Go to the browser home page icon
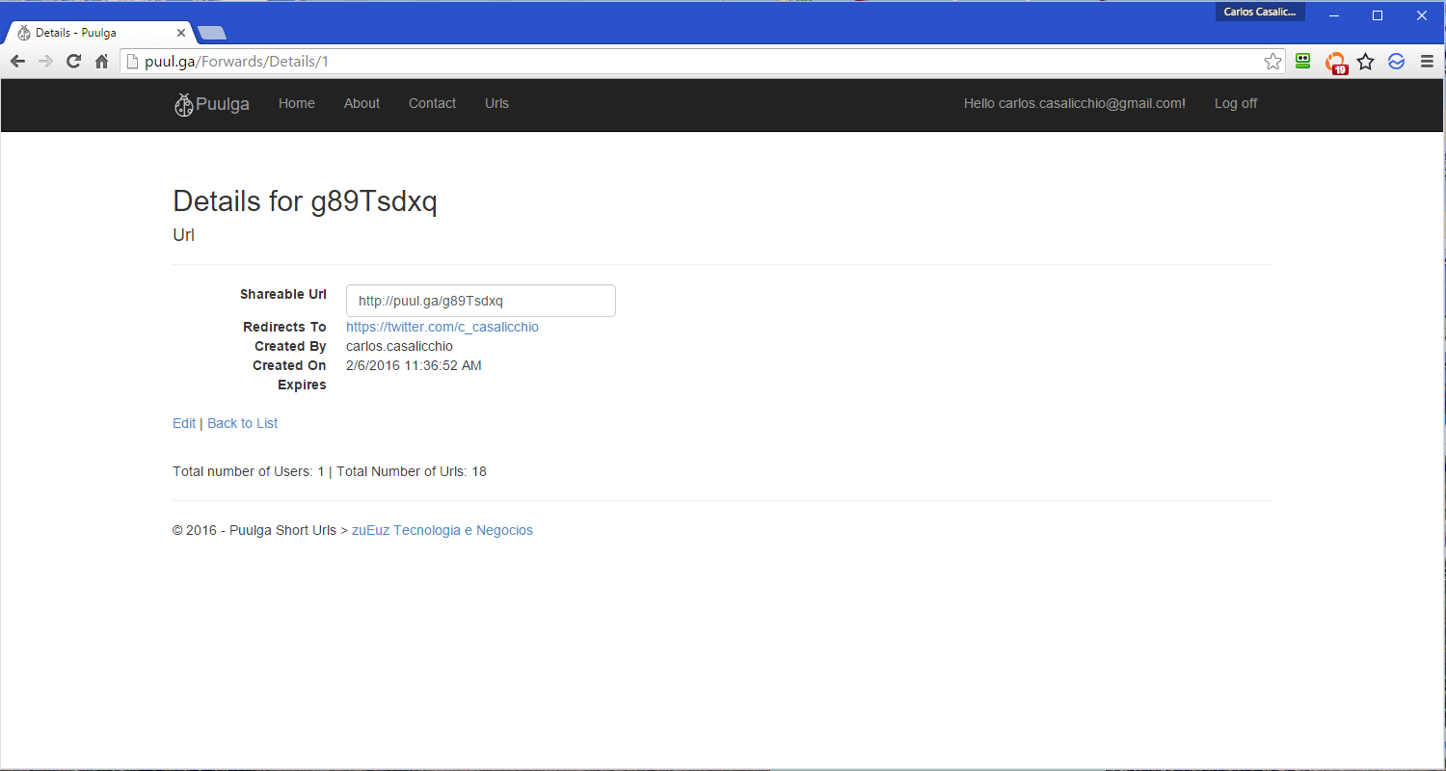Image resolution: width=1446 pixels, height=771 pixels. [101, 62]
